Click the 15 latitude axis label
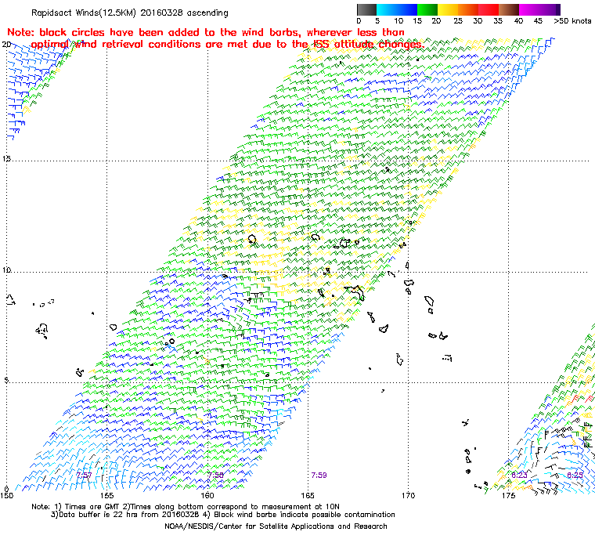 pos(6,158)
